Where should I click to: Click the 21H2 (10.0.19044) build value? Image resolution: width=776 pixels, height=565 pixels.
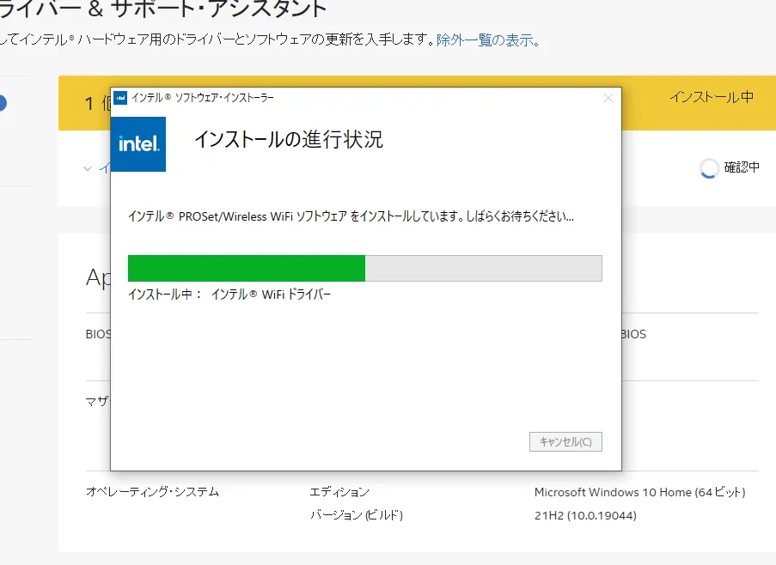coord(585,515)
